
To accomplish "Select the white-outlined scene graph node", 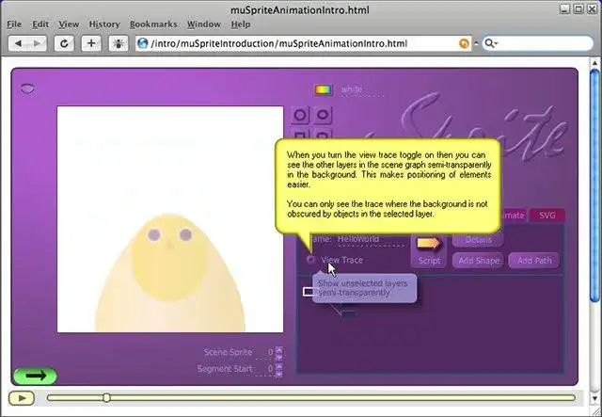I will [309, 292].
